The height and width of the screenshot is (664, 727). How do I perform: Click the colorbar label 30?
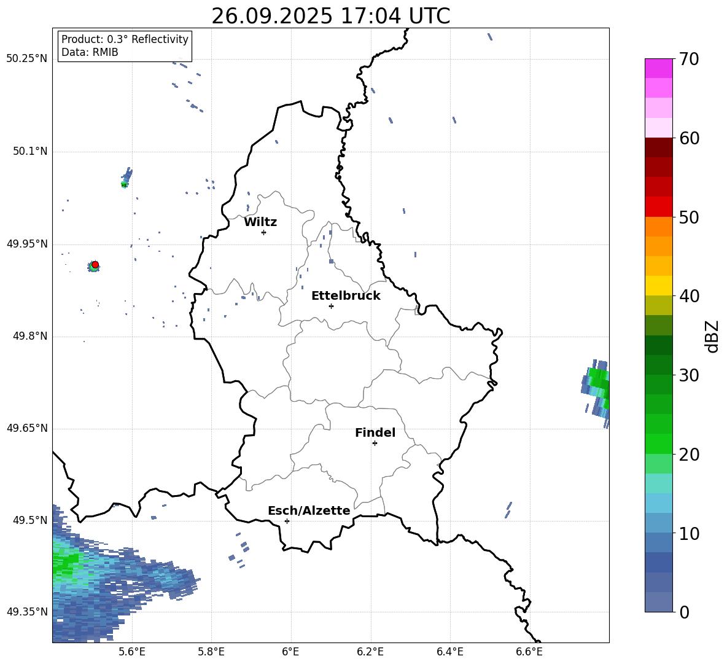(689, 375)
